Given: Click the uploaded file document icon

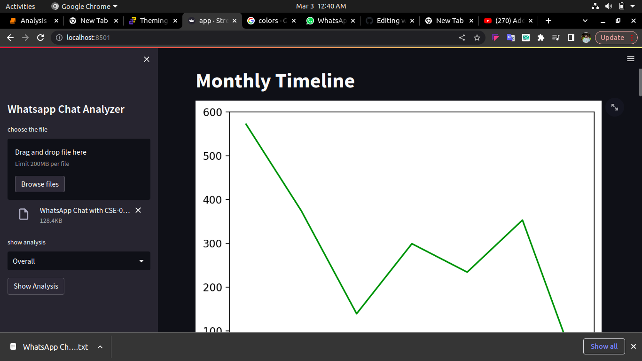Looking at the screenshot, I should 23,214.
